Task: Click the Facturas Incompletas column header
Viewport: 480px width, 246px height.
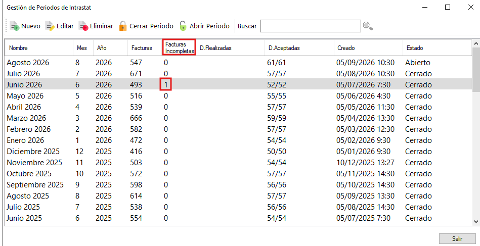Action: coord(179,47)
